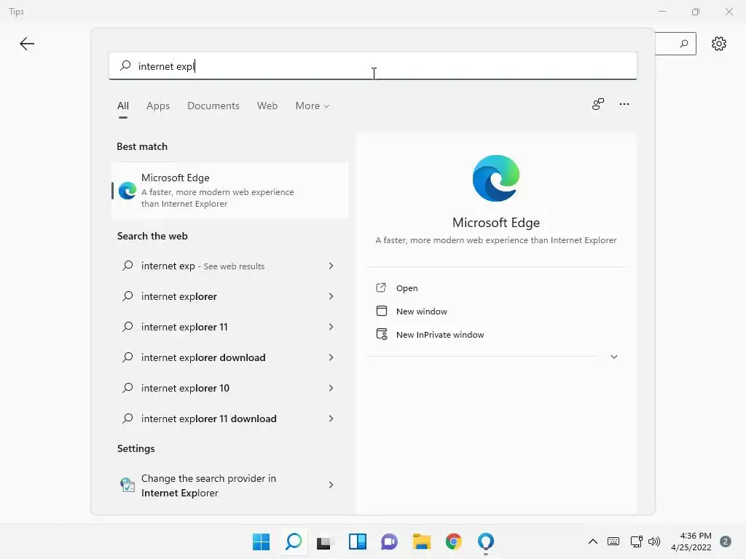Choose New InPrivate window action
The width and height of the screenshot is (746, 559).
[x=440, y=335]
